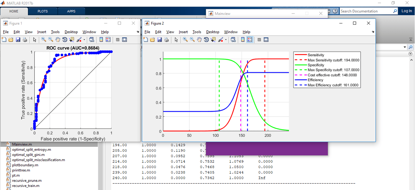415x190 pixels.
Task: Open the address bar dropdown in MATLAB
Action: click(404, 47)
